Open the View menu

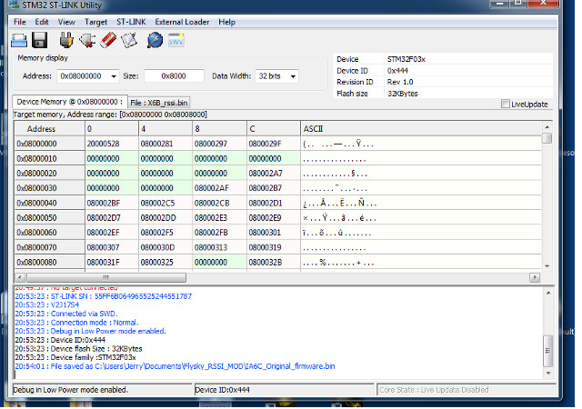(66, 22)
